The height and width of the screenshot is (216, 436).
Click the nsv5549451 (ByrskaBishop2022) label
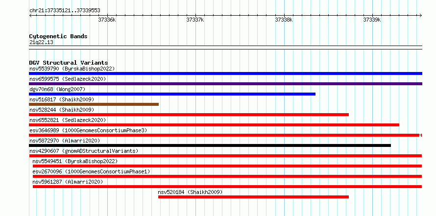point(75,161)
